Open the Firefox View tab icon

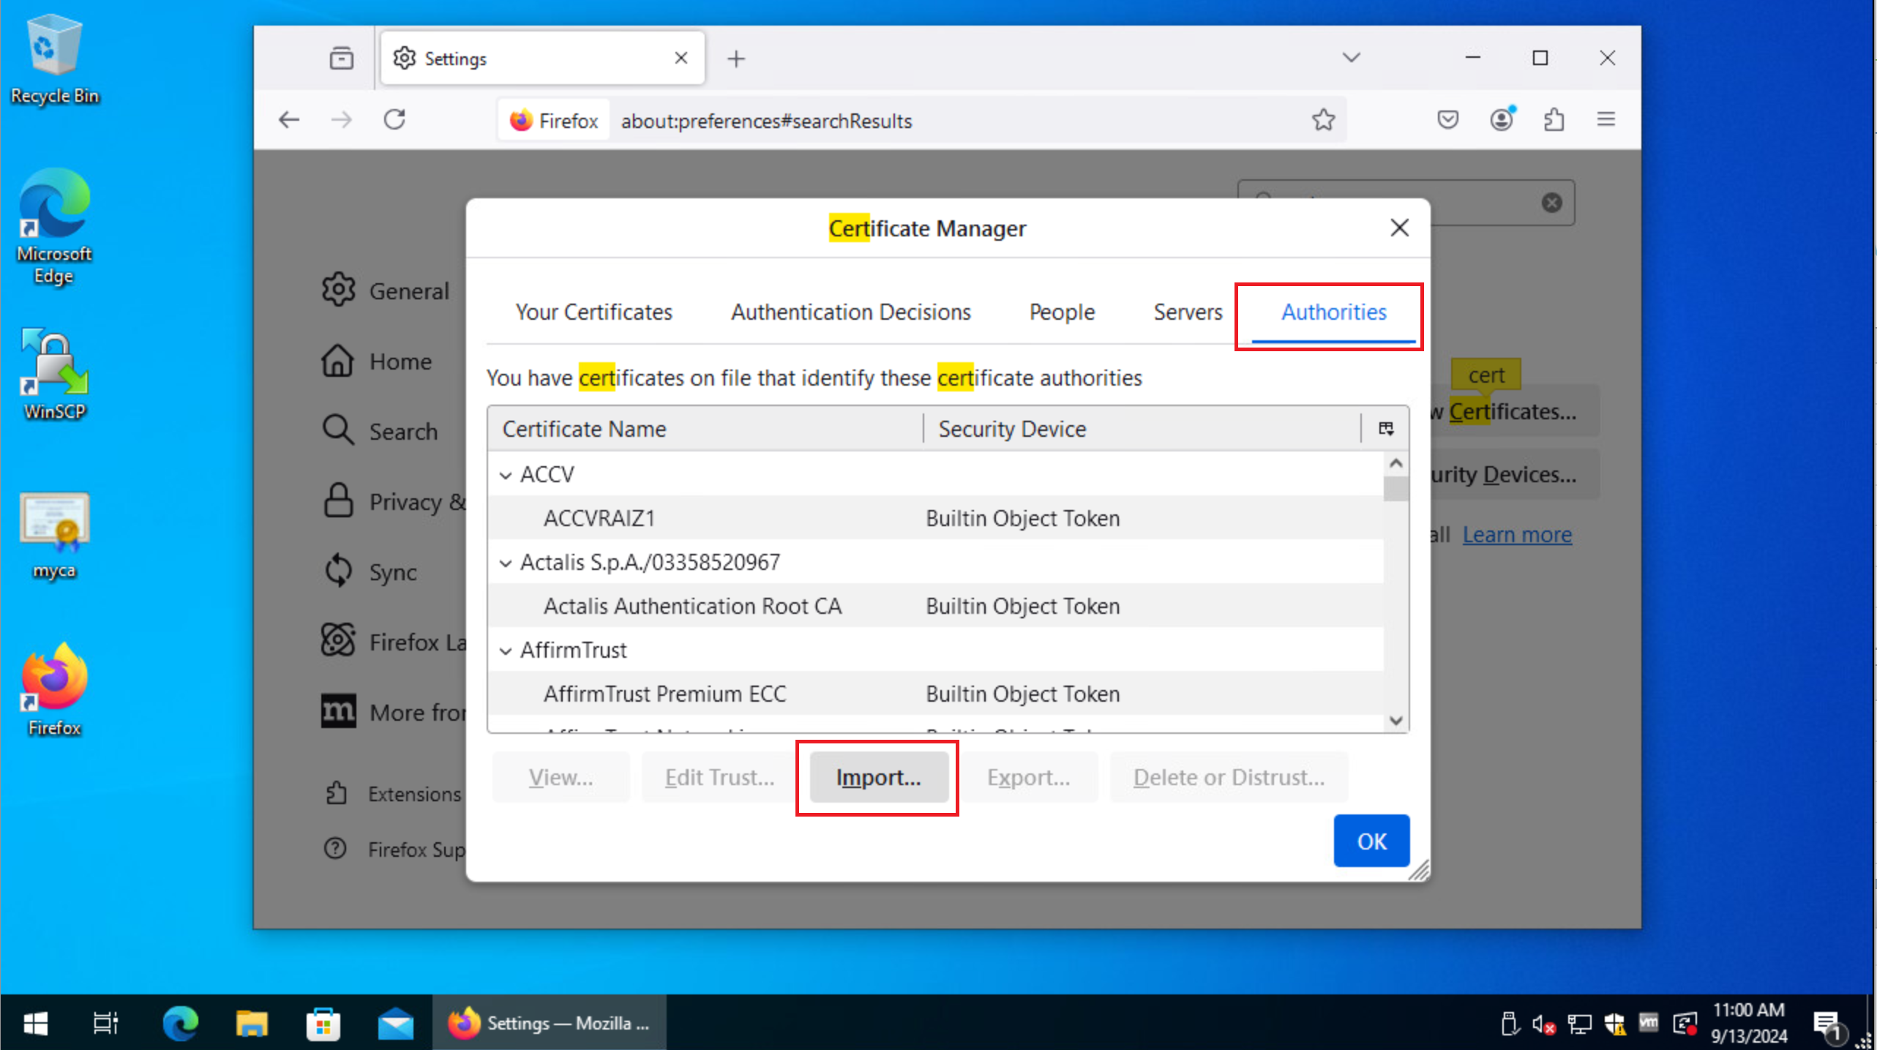(x=341, y=58)
